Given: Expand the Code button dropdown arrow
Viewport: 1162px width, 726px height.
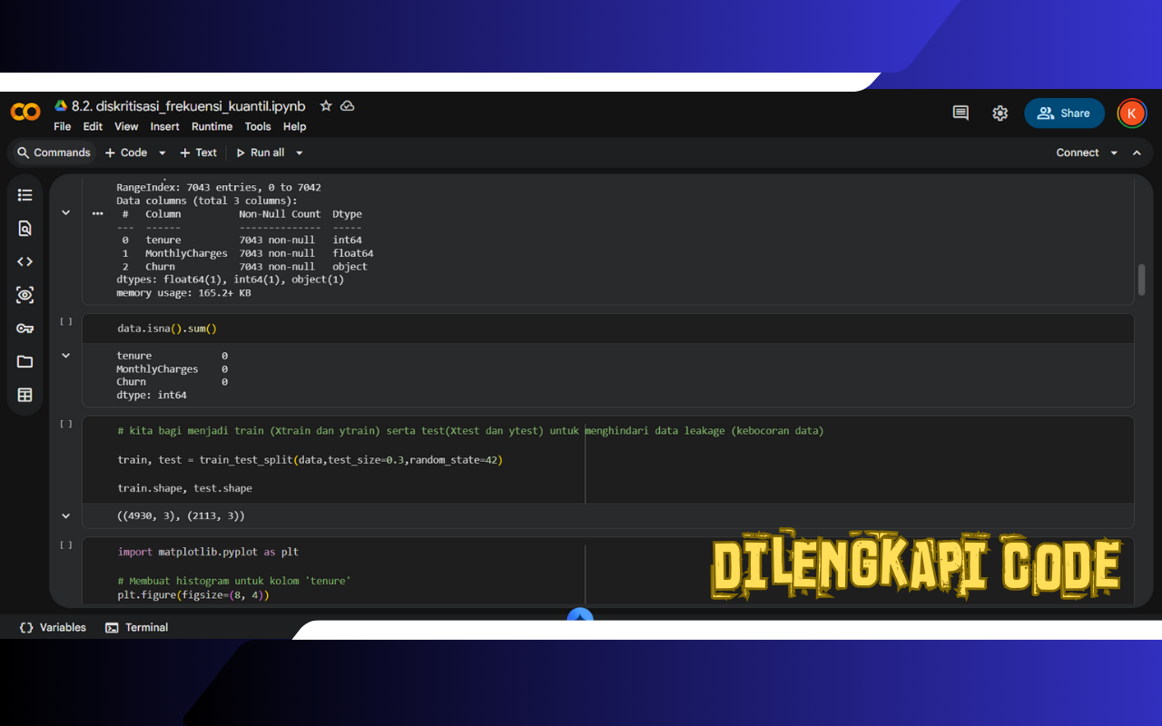Looking at the screenshot, I should [162, 153].
